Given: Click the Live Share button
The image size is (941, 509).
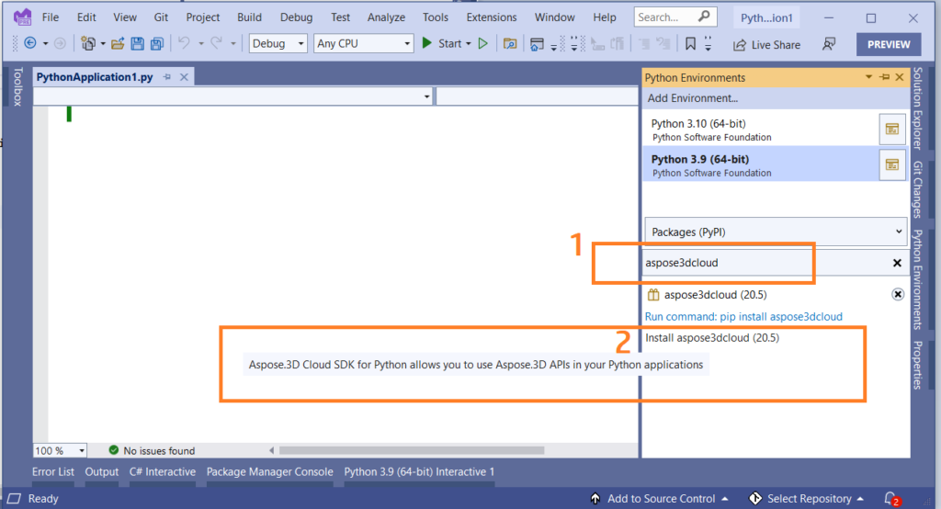Looking at the screenshot, I should (x=767, y=44).
